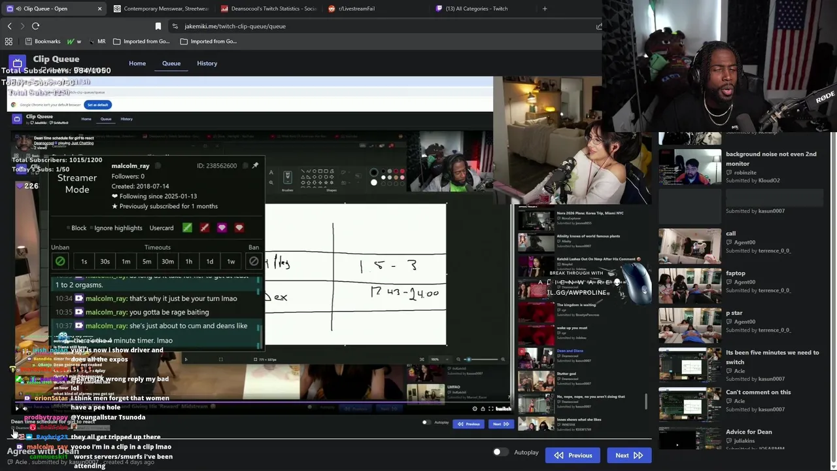837x471 pixels.
Task: Open the second 'Imported from Go...' bookmarks folder
Action: click(x=209, y=41)
